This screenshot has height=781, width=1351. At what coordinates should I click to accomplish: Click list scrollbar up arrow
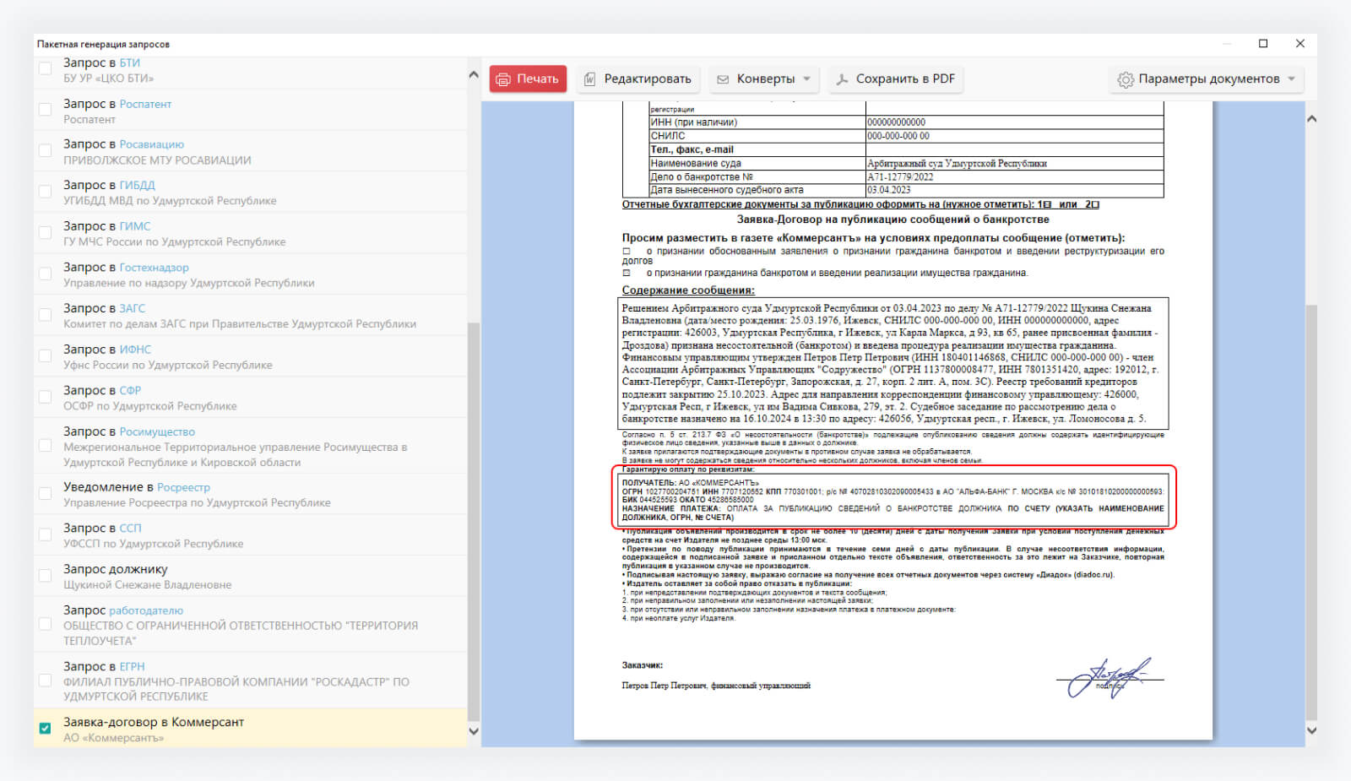pos(474,75)
